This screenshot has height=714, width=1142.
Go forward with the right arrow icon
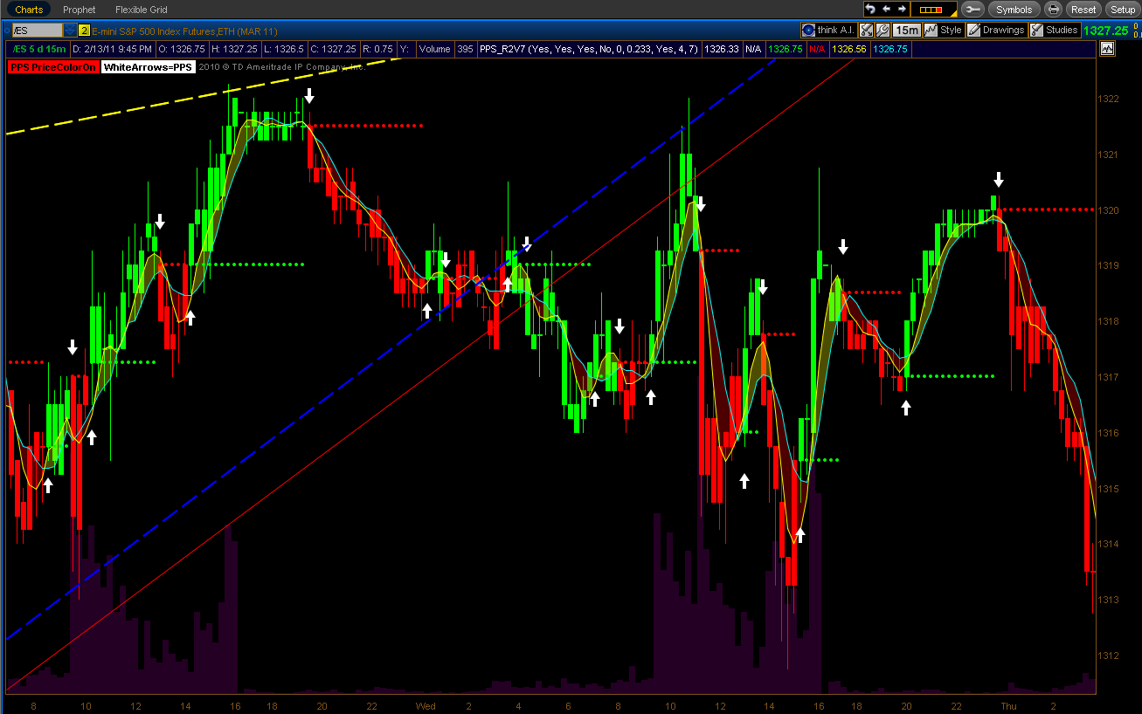click(x=901, y=9)
